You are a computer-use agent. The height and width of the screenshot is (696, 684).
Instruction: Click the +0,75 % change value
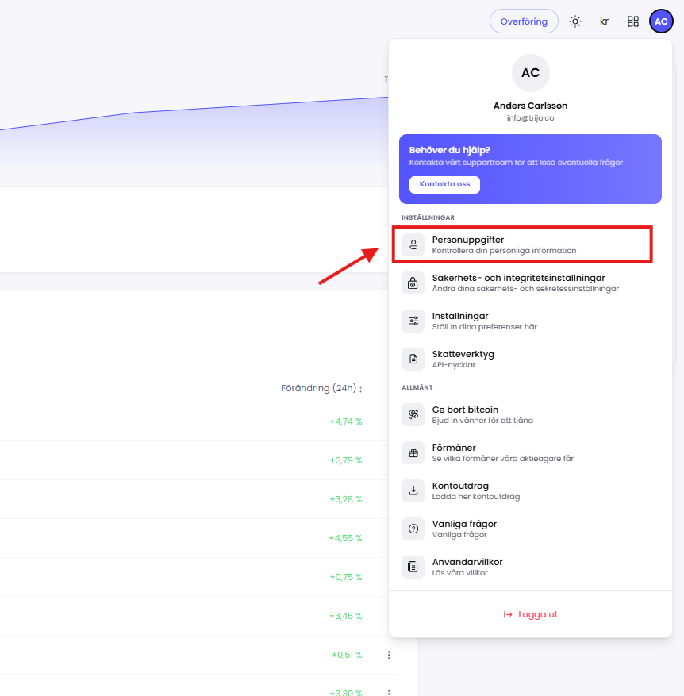[346, 577]
